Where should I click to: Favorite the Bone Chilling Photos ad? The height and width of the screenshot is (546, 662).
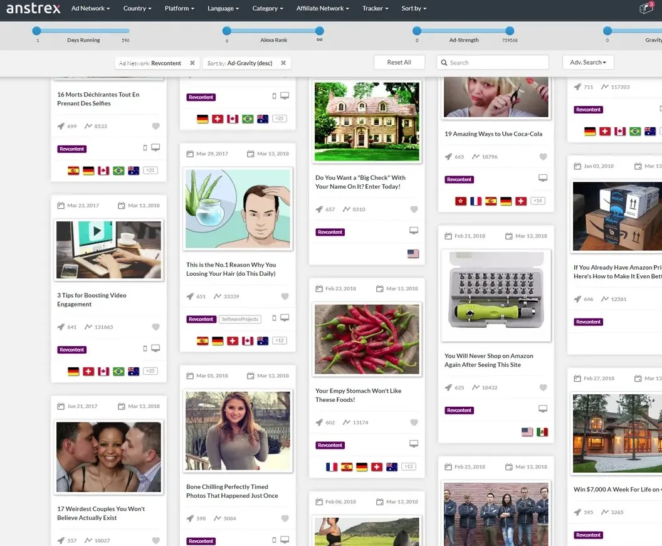285,518
